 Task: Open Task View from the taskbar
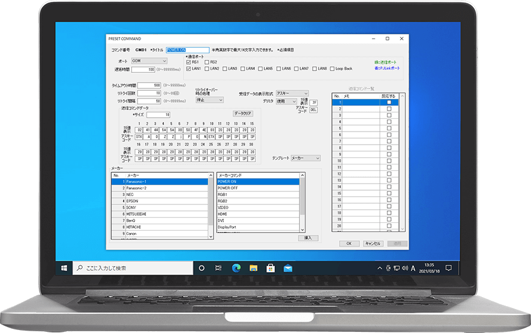pyautogui.click(x=218, y=268)
